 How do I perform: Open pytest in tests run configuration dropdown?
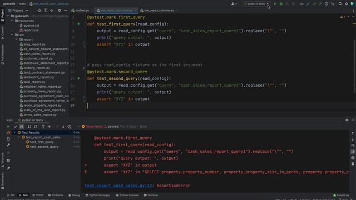pos(256,4)
